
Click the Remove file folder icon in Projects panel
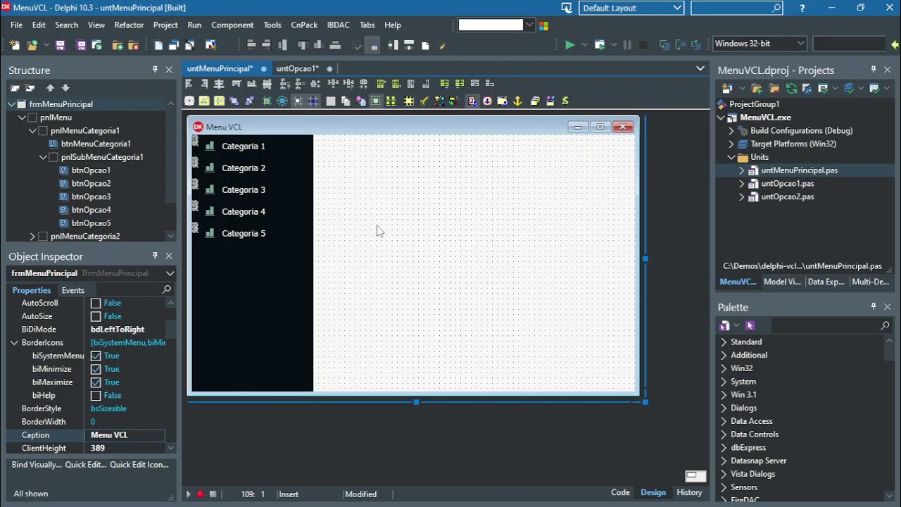pos(774,88)
